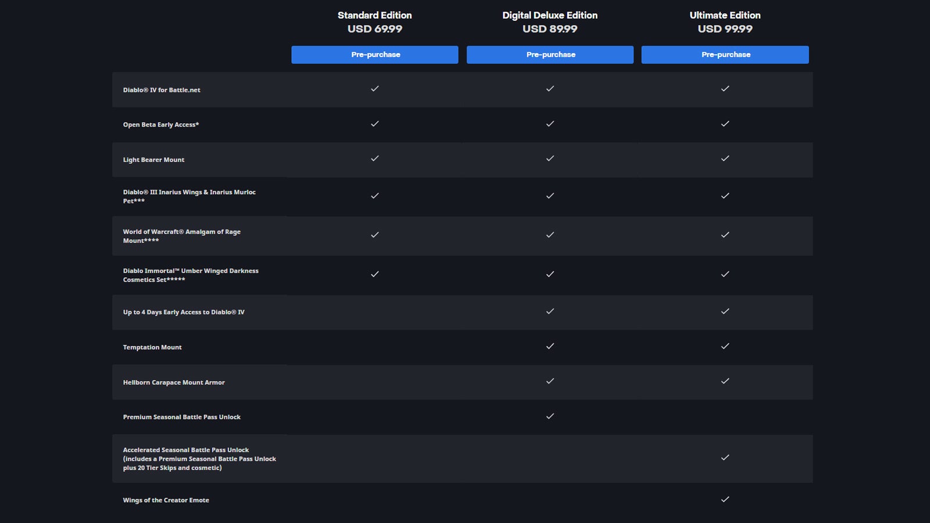Click checkmark for Wings of the Creator Emote

click(x=725, y=500)
